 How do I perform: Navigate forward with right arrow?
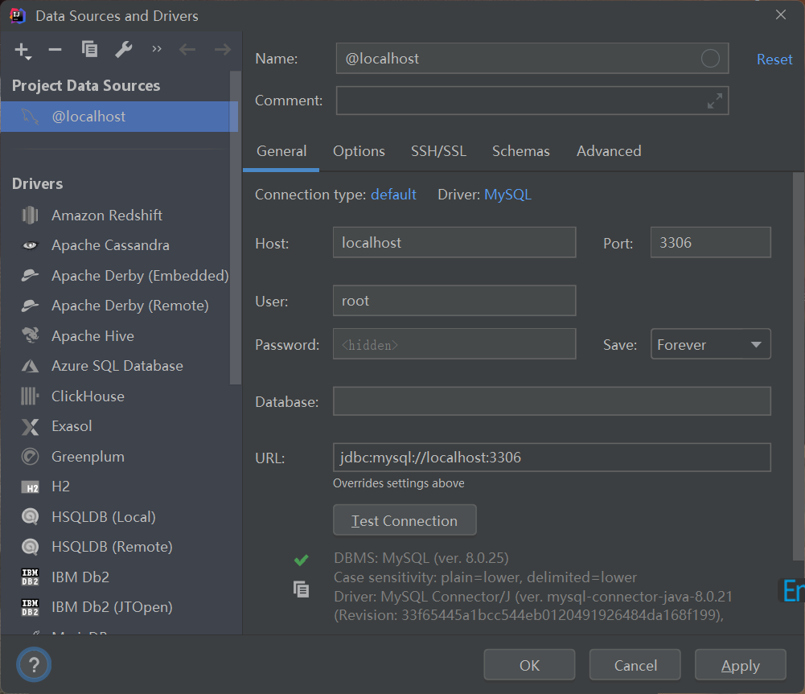[222, 49]
